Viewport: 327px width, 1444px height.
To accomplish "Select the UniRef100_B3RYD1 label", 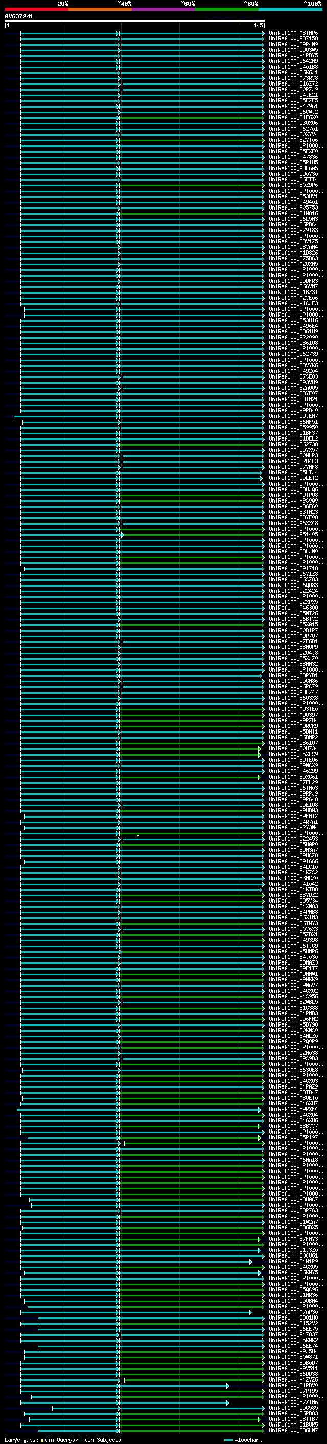I will [293, 676].
